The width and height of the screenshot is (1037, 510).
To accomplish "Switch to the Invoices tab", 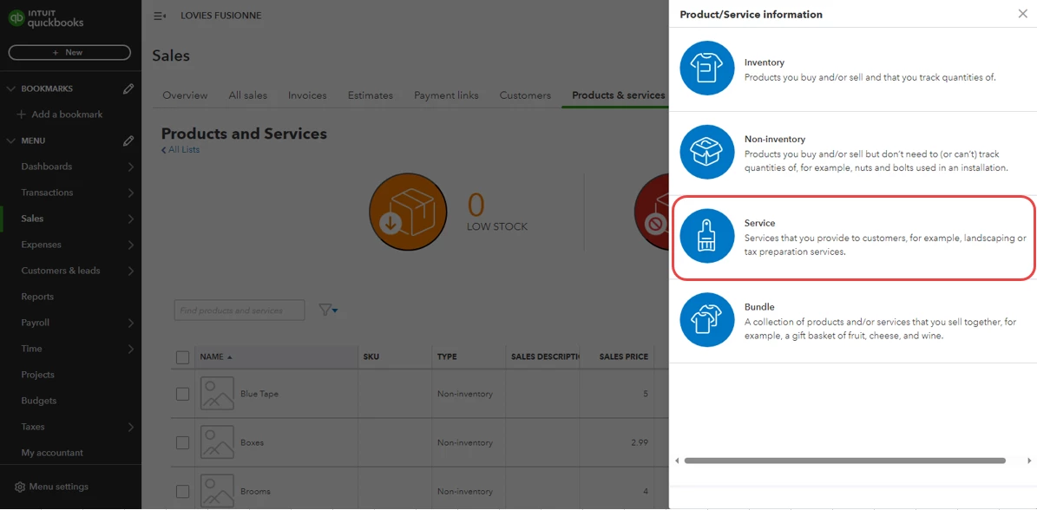I will pos(307,95).
